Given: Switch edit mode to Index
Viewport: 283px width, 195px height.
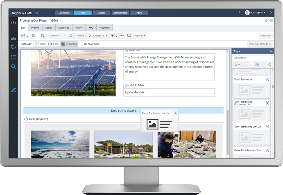Looking at the screenshot, I should [x=40, y=44].
